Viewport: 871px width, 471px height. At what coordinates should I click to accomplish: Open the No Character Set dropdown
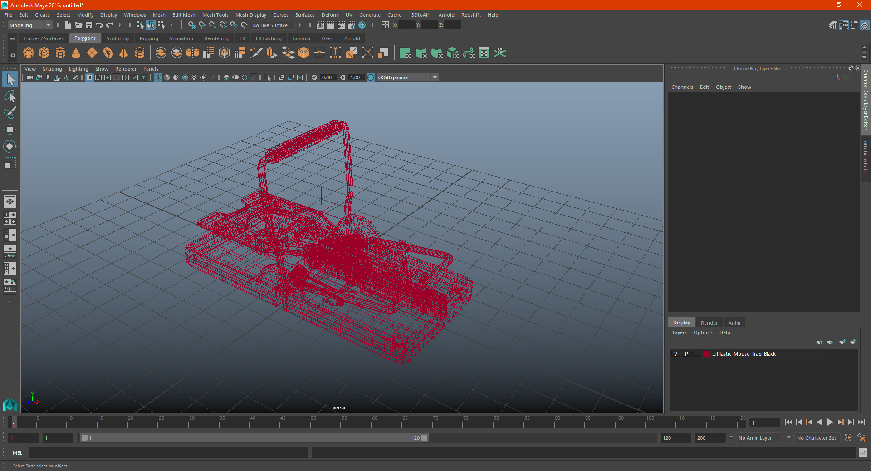click(818, 438)
